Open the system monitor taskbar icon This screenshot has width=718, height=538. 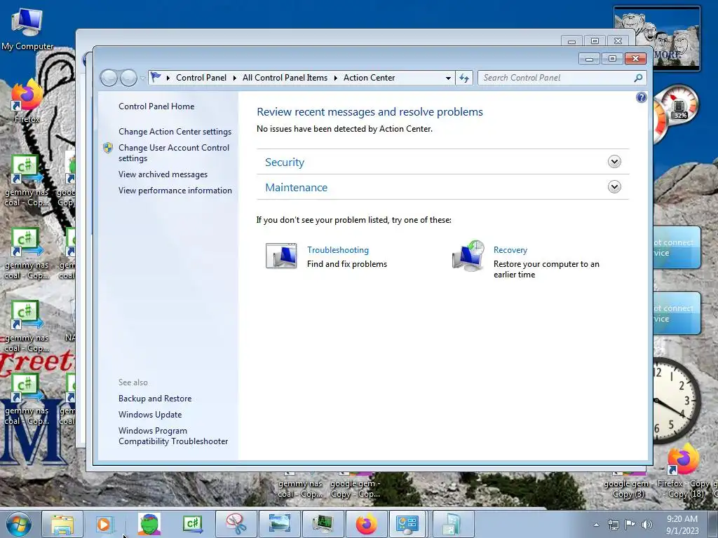coord(323,524)
